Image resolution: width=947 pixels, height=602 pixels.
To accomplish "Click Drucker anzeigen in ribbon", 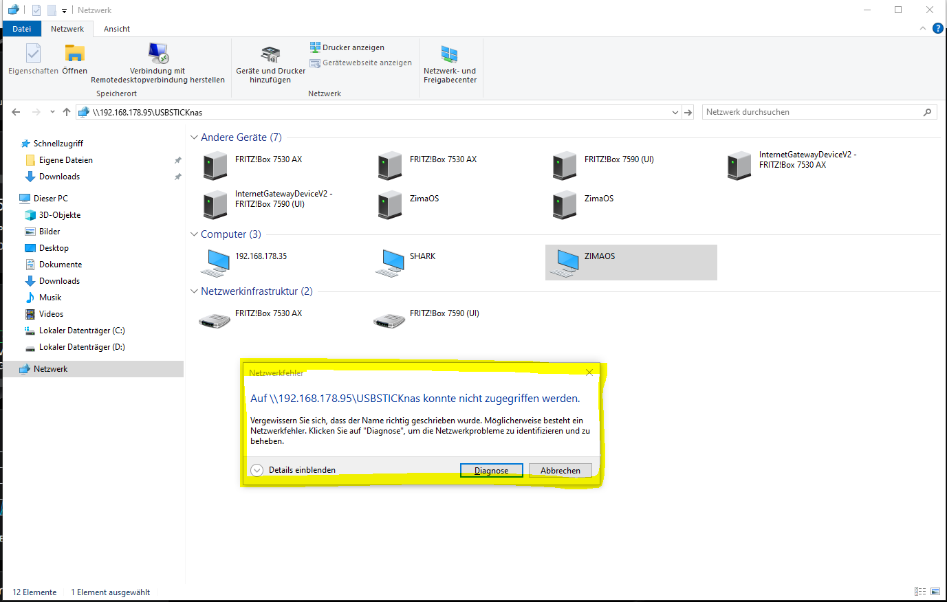I will pos(347,47).
